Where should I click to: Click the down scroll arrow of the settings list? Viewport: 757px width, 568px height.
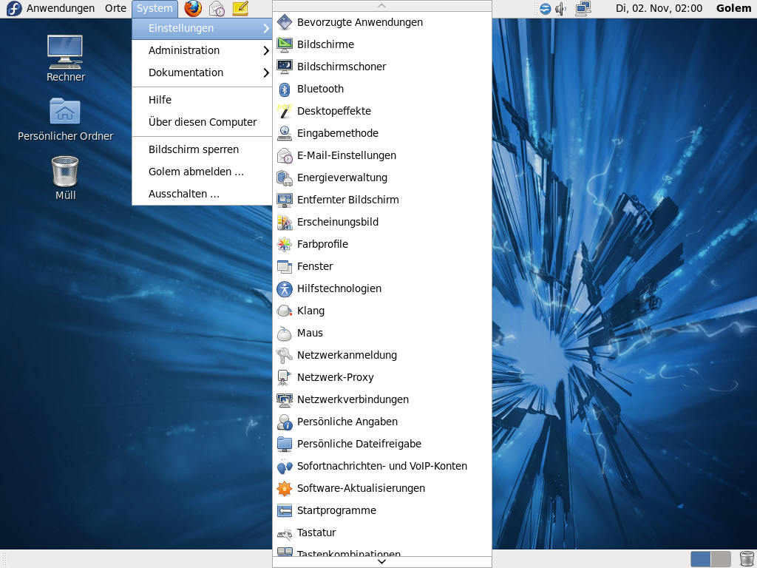click(x=381, y=561)
